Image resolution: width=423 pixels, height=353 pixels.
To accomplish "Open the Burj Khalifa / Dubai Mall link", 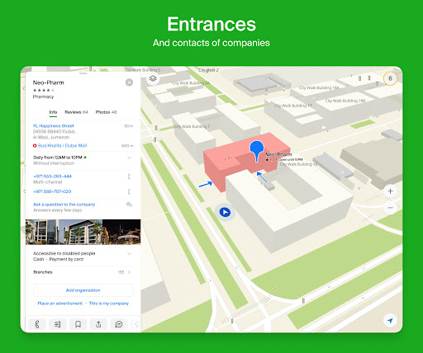I will coord(62,146).
